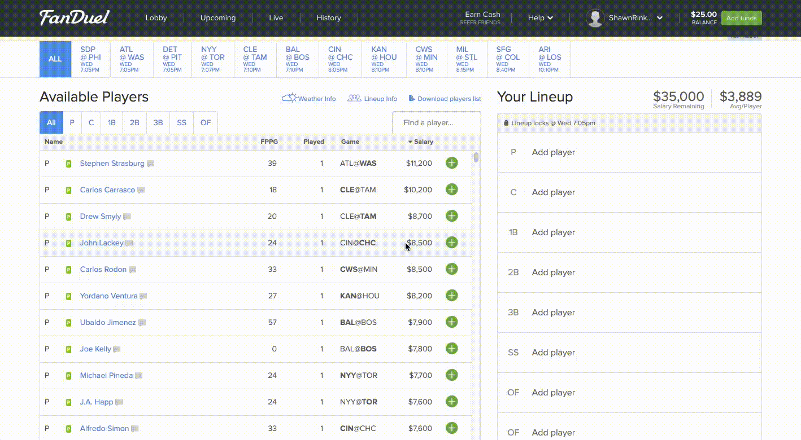Image resolution: width=801 pixels, height=440 pixels.
Task: Go to the Lobby page
Action: coord(156,18)
